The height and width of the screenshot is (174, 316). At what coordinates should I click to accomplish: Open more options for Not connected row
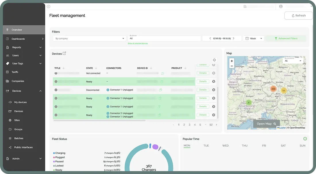[x=214, y=73]
